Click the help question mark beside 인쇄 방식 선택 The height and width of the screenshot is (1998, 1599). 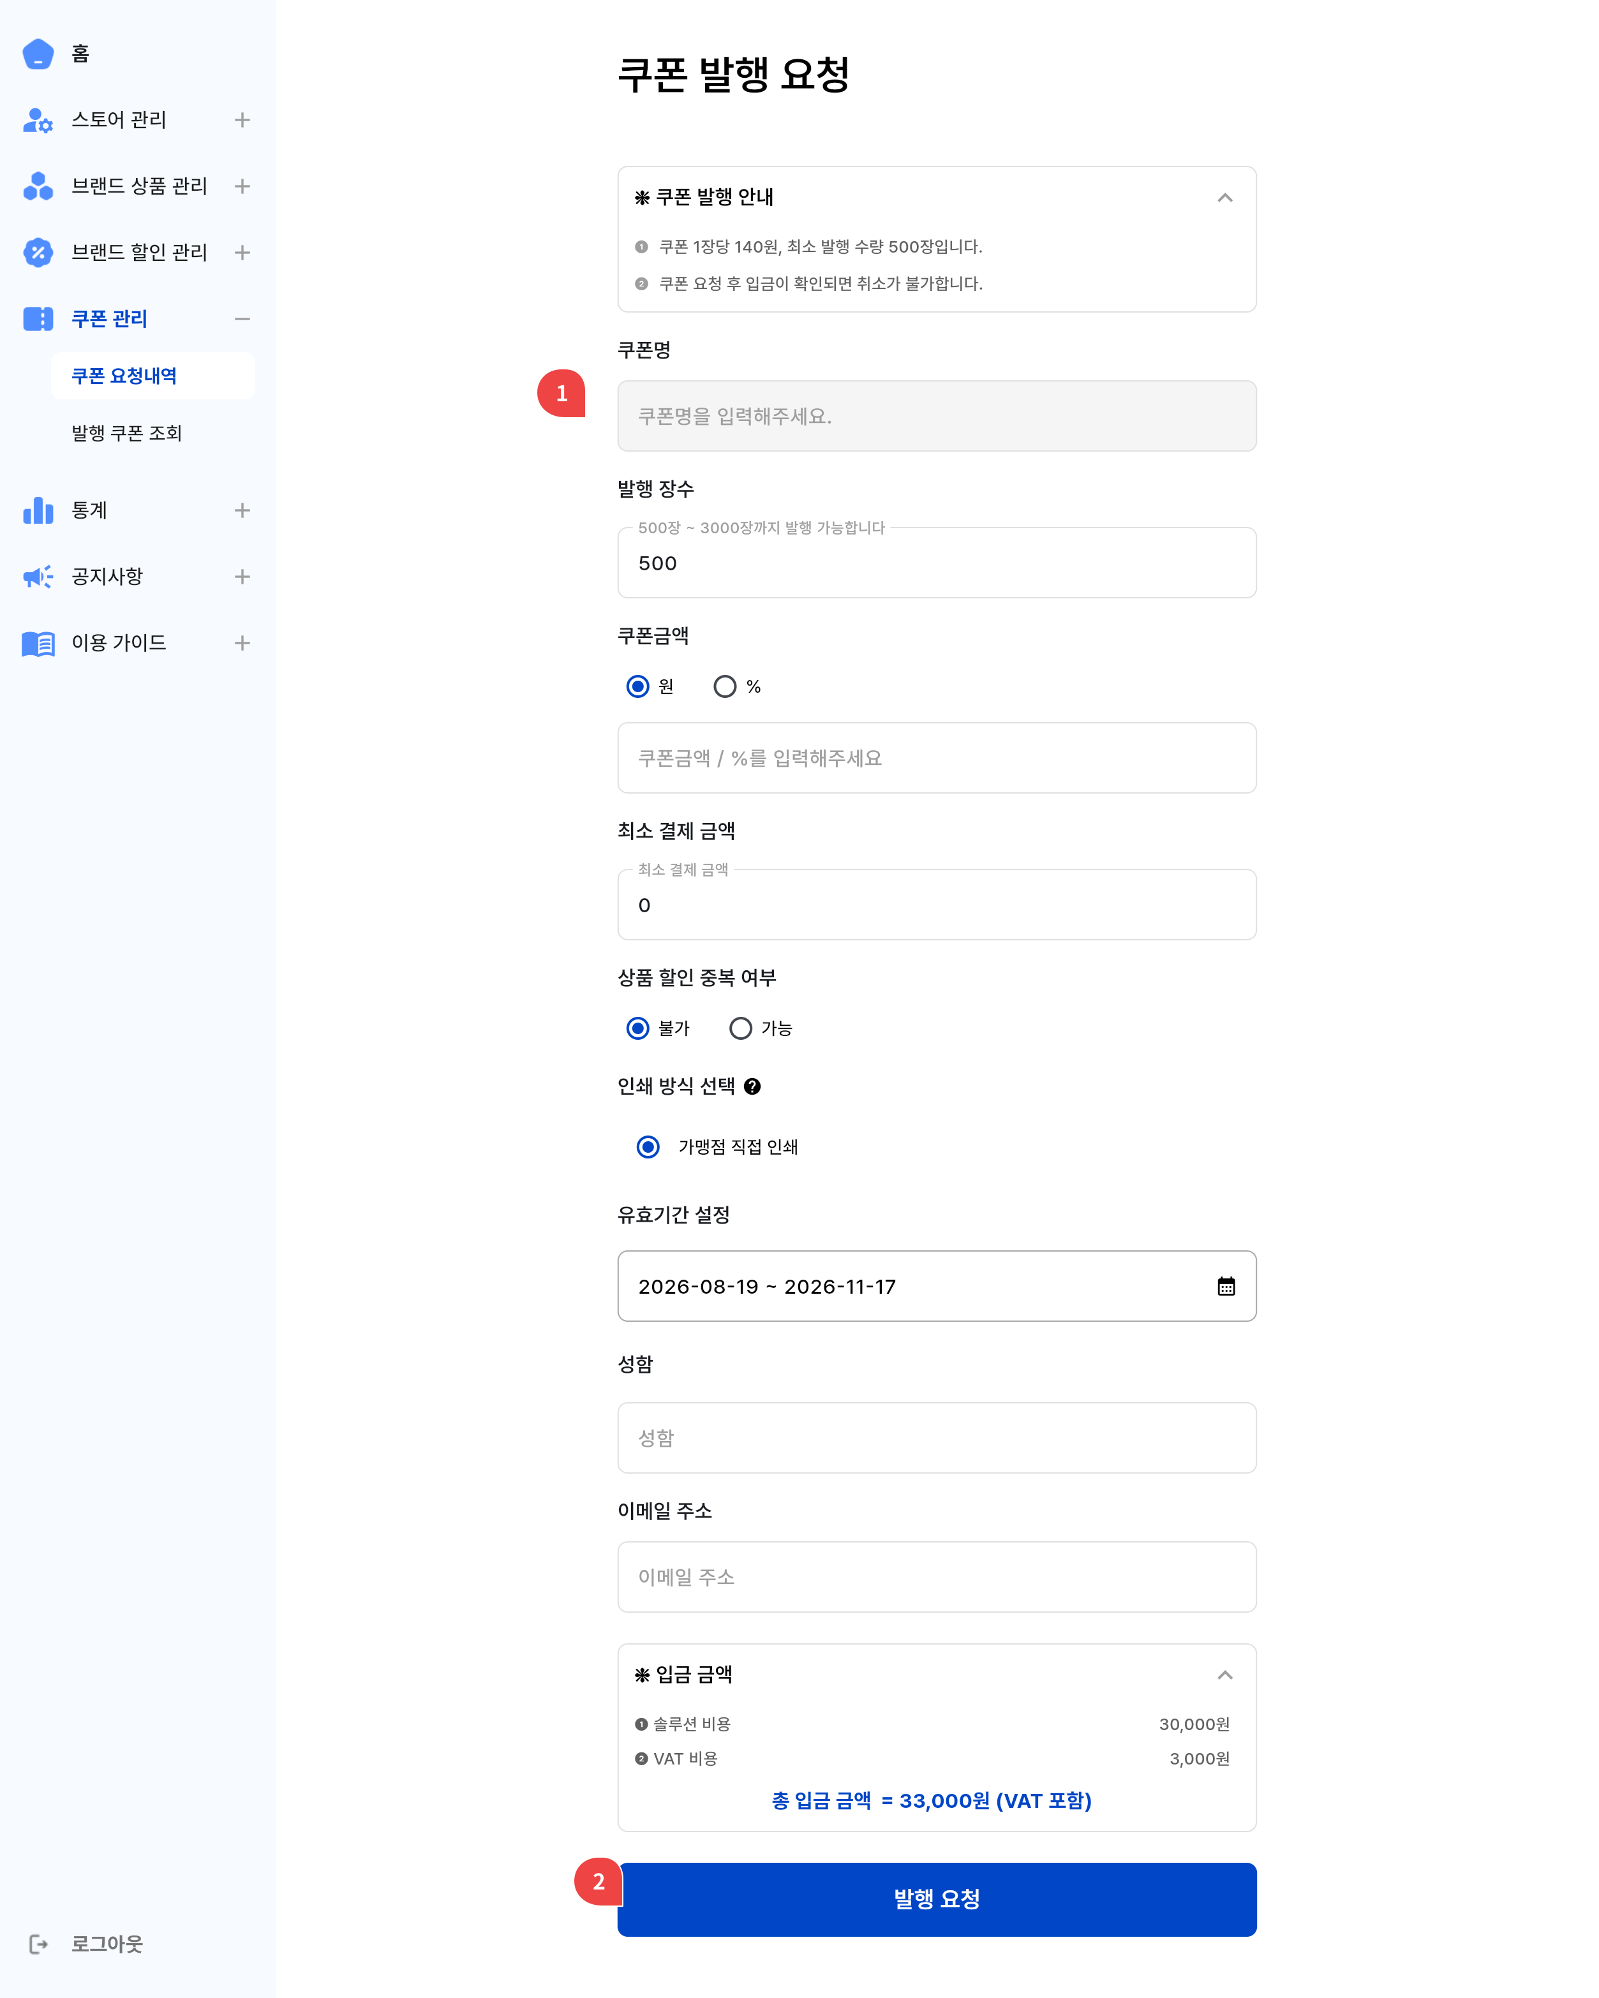(x=753, y=1087)
